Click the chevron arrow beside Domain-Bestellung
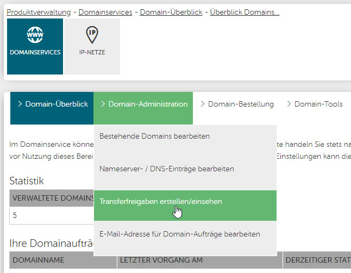The width and height of the screenshot is (351, 273). [x=203, y=104]
